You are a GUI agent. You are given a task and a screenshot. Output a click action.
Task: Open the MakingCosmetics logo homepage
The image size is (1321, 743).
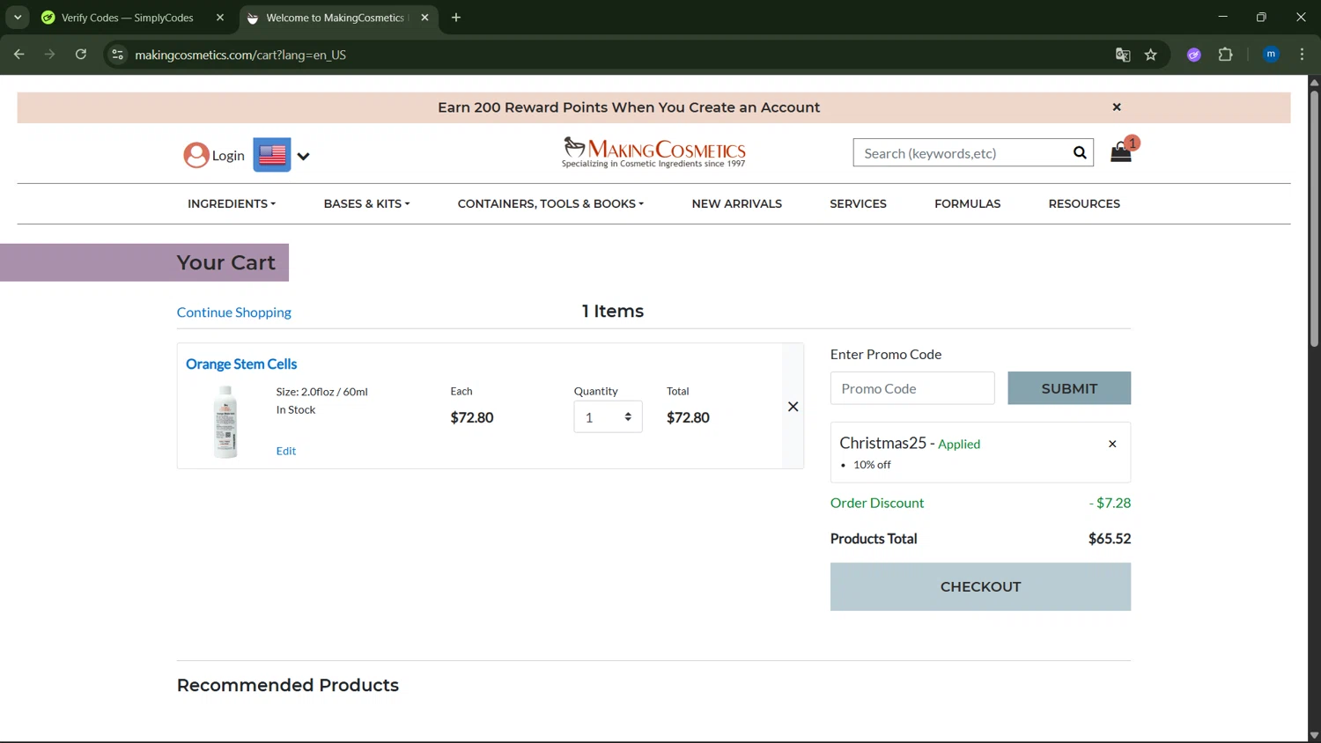(x=653, y=152)
